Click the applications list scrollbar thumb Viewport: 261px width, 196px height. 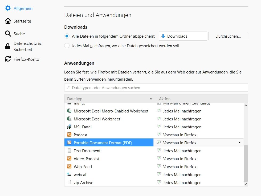(246, 162)
